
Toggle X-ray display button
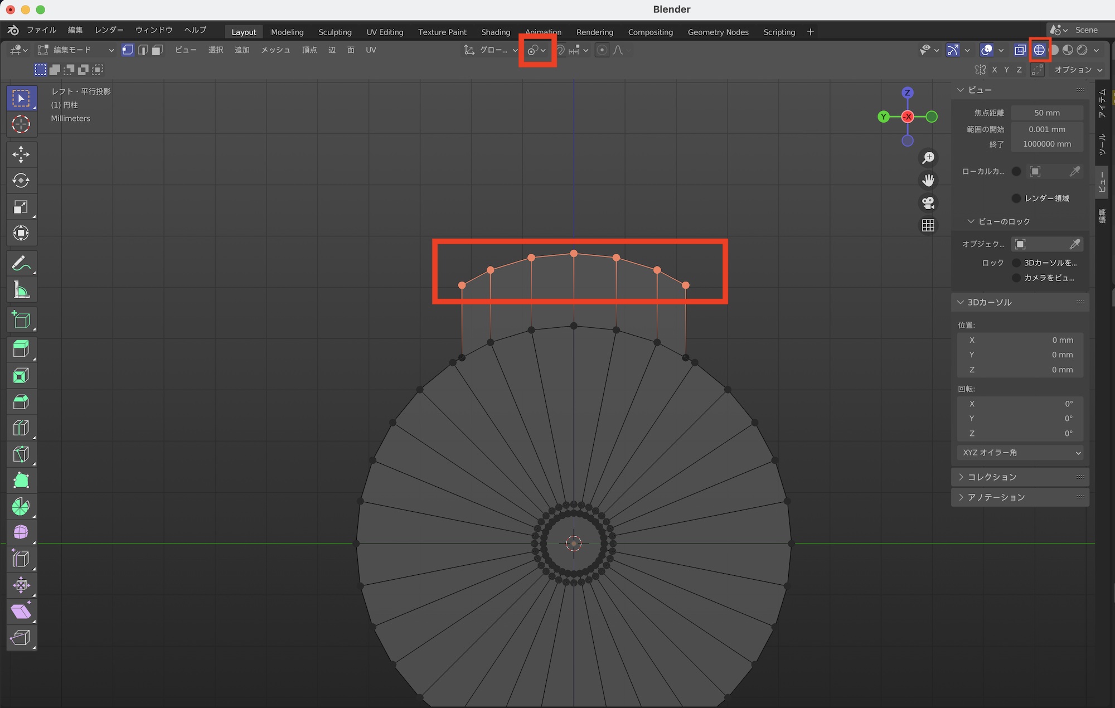(x=1020, y=50)
